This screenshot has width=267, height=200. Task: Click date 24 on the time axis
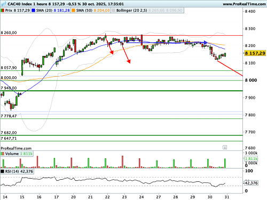tap(142, 197)
